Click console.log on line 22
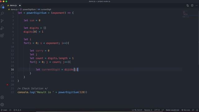 click(x=26, y=92)
